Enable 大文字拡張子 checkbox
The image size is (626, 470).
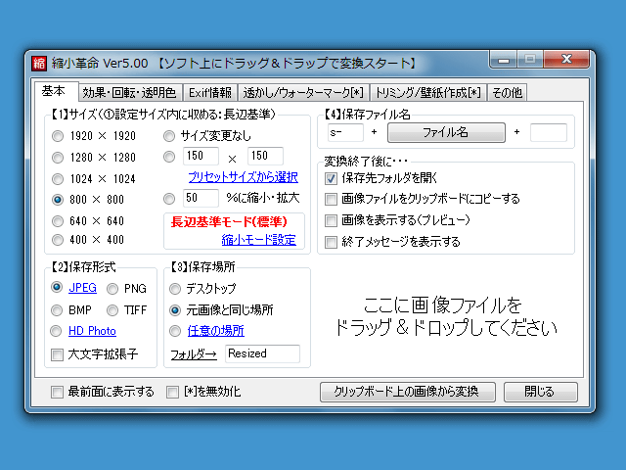coord(57,354)
